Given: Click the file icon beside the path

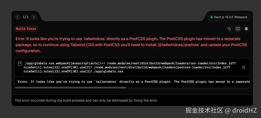Looking at the screenshot, I should [20, 64].
